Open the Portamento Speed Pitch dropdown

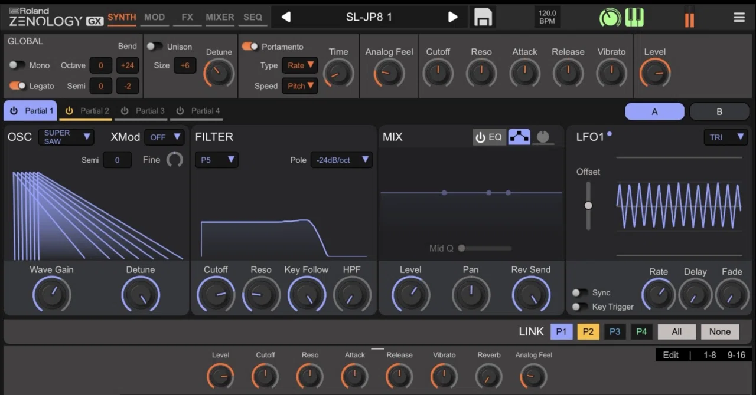299,86
